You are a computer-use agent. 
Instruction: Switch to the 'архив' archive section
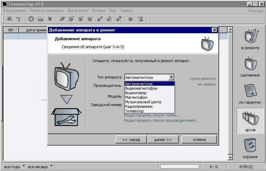(250, 121)
